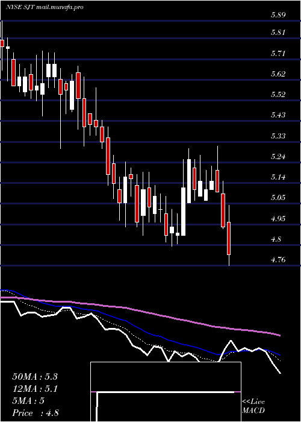The image size is (301, 422).
Task: Click the 5MA : 5 readout
Action: click(x=28, y=401)
